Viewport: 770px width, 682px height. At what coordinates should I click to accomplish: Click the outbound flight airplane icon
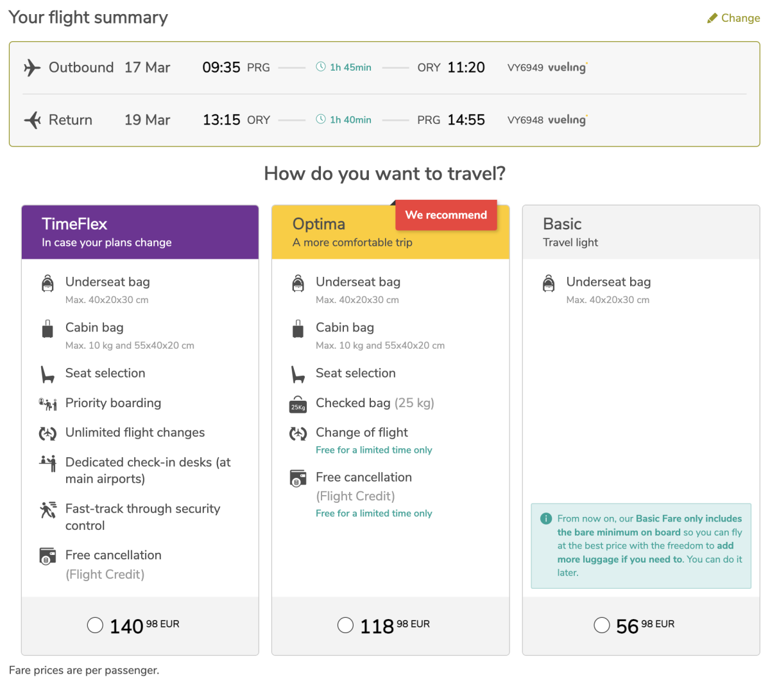[32, 67]
